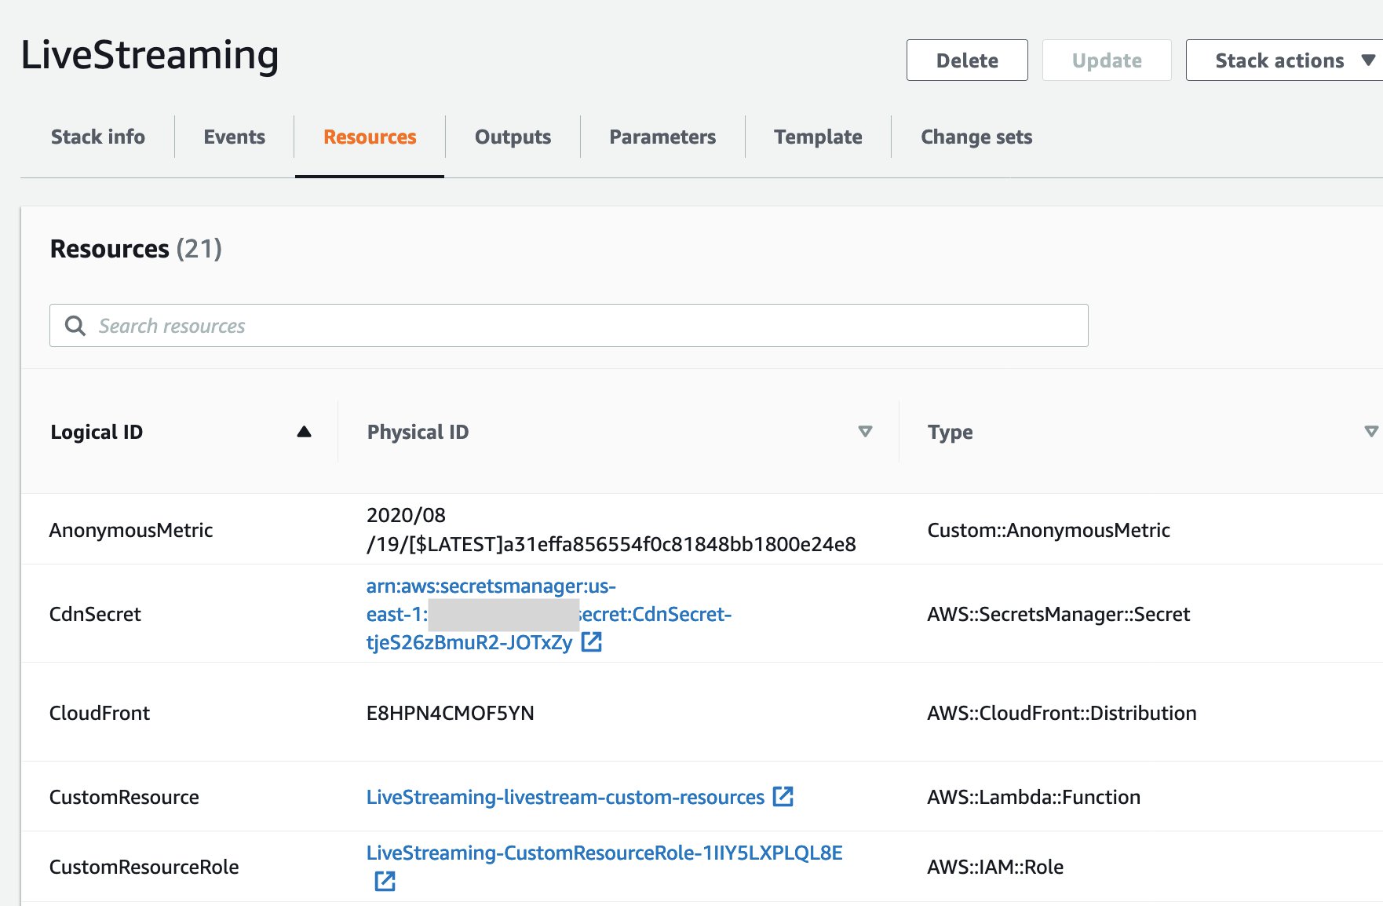Click AWS::Lambda::Function type cell
This screenshot has width=1383, height=906.
(1034, 797)
